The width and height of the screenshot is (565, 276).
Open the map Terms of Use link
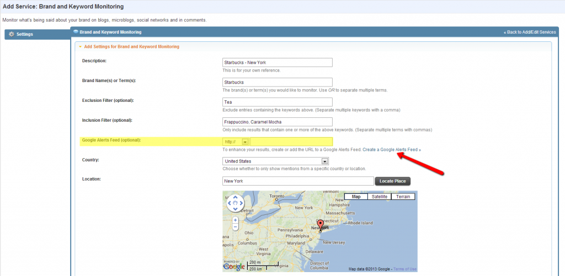[405, 269]
